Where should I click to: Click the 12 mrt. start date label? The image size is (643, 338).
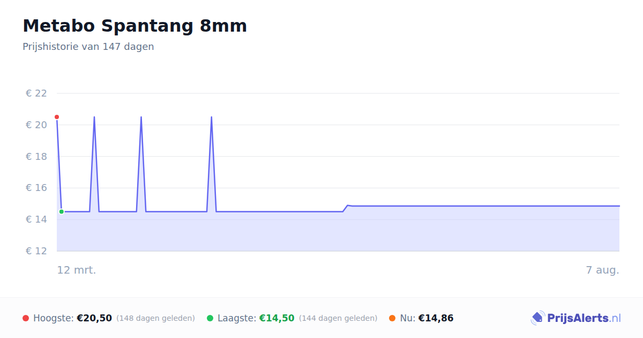(x=77, y=270)
